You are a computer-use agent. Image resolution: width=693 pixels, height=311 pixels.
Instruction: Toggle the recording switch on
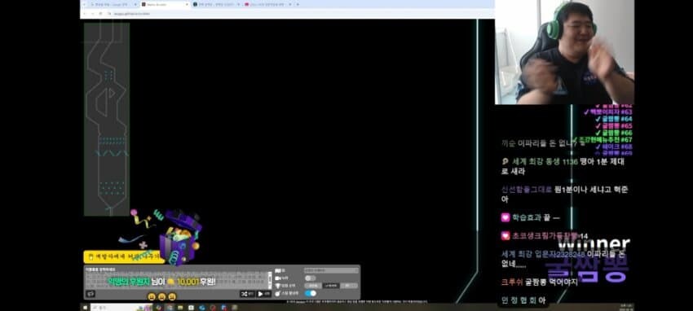coord(311,278)
